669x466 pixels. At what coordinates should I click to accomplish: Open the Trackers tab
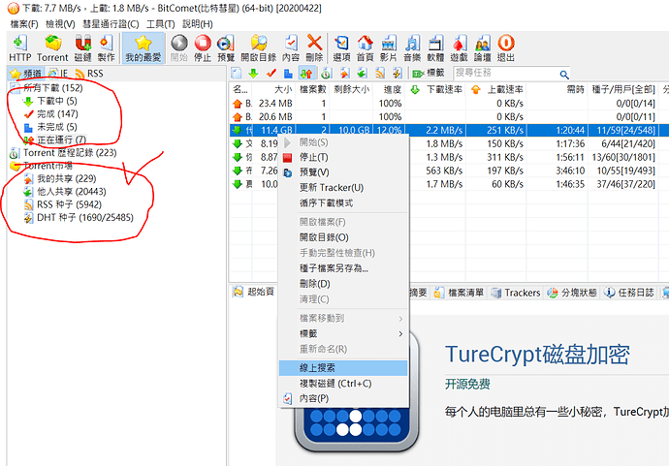516,293
